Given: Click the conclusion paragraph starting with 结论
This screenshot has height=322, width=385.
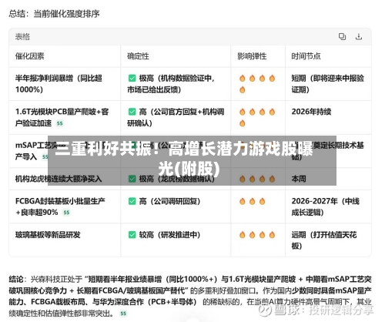Looking at the screenshot, I should (190, 296).
